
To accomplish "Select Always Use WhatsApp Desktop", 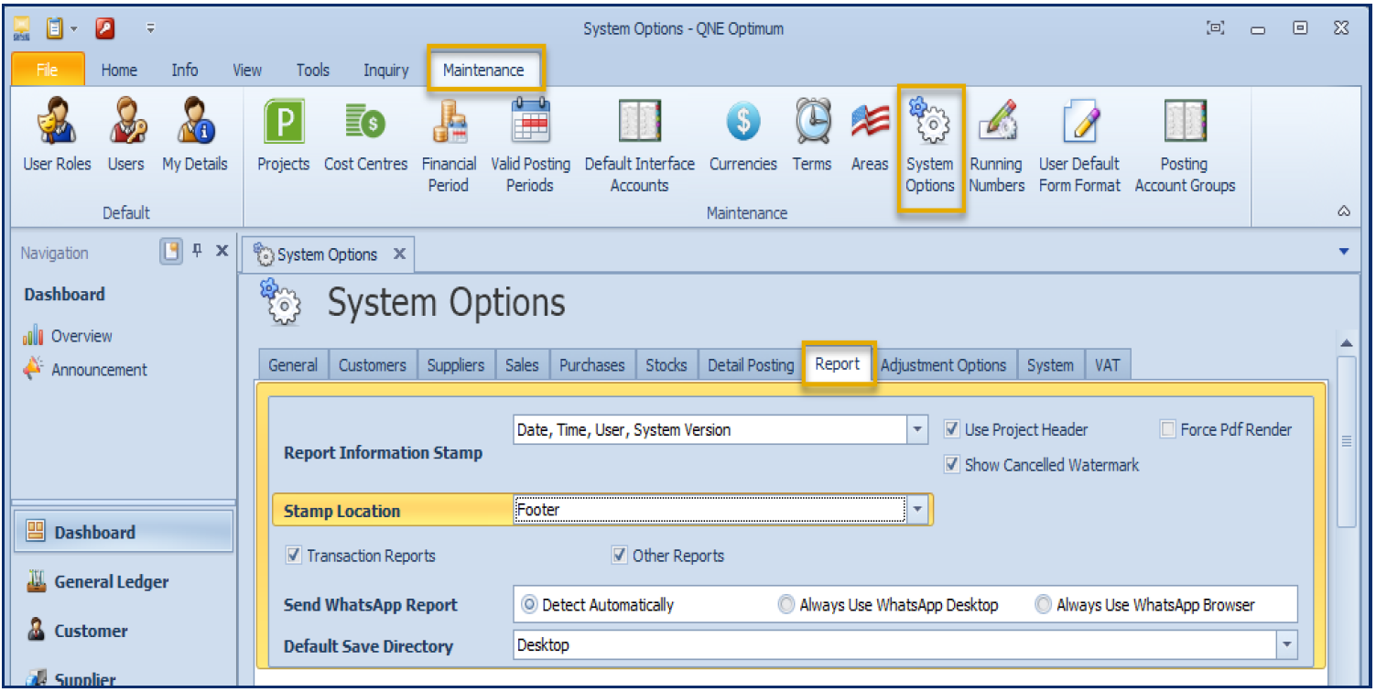I will pos(786,605).
